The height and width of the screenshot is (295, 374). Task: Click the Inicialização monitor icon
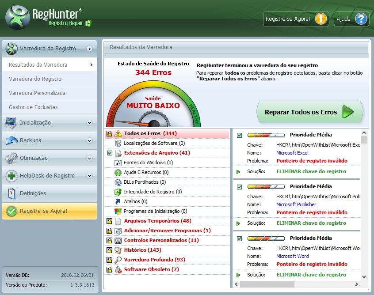11,123
